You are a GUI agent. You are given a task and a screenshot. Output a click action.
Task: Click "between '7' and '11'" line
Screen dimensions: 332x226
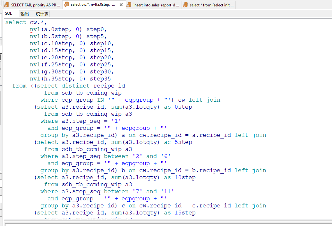click(x=107, y=191)
